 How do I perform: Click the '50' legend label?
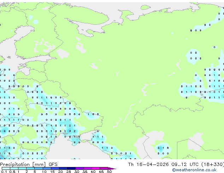click(109, 172)
